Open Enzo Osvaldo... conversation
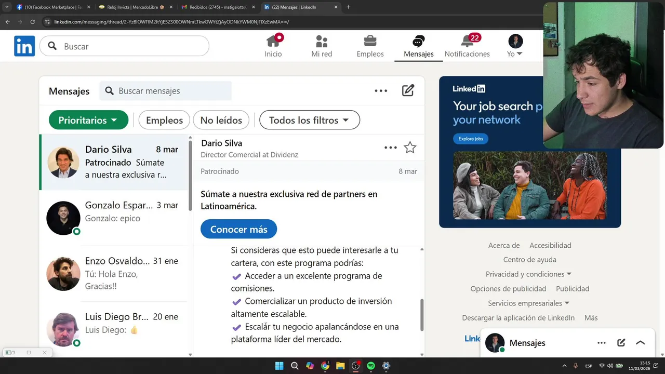665x374 pixels. tap(113, 274)
